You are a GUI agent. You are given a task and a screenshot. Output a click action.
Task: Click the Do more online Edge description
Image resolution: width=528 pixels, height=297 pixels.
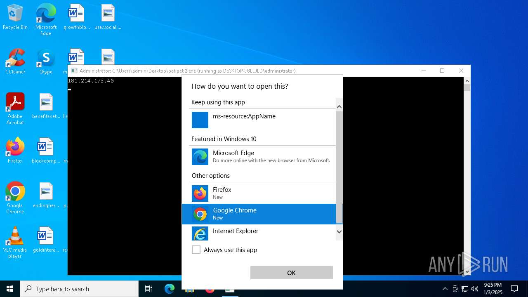tap(271, 160)
